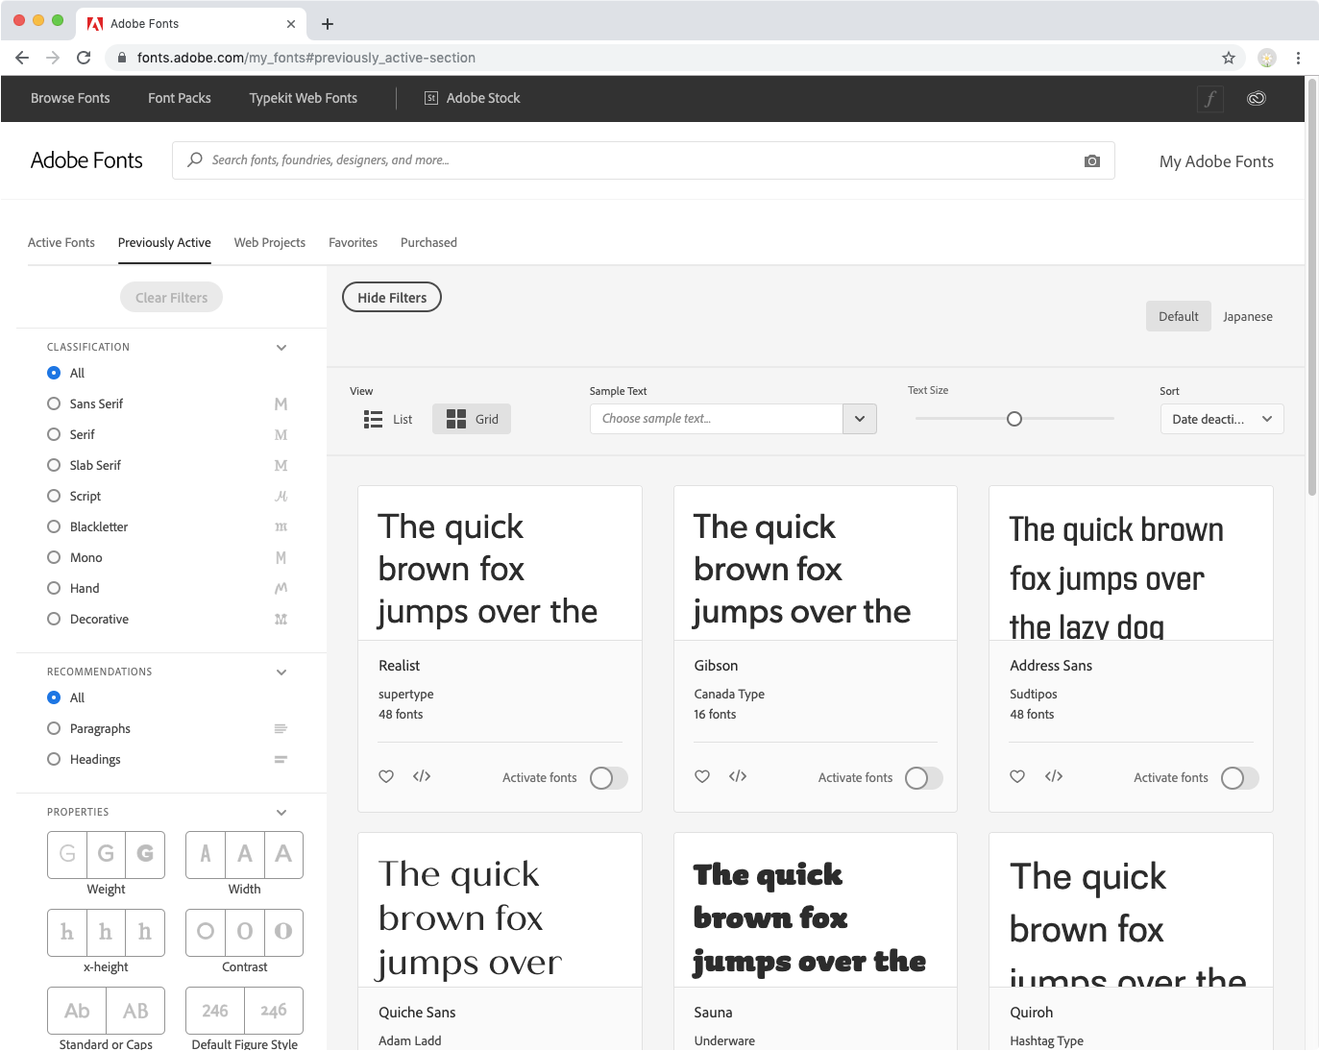Collapse the Properties filter section
The image size is (1319, 1051).
(281, 813)
